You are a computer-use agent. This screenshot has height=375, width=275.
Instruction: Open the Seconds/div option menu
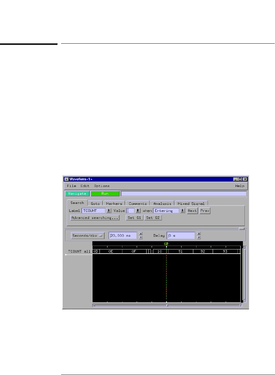[x=88, y=235]
